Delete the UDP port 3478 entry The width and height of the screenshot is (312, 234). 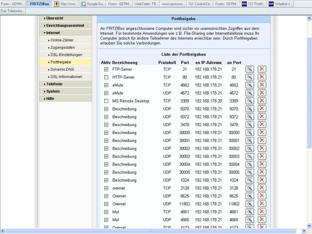point(262,125)
